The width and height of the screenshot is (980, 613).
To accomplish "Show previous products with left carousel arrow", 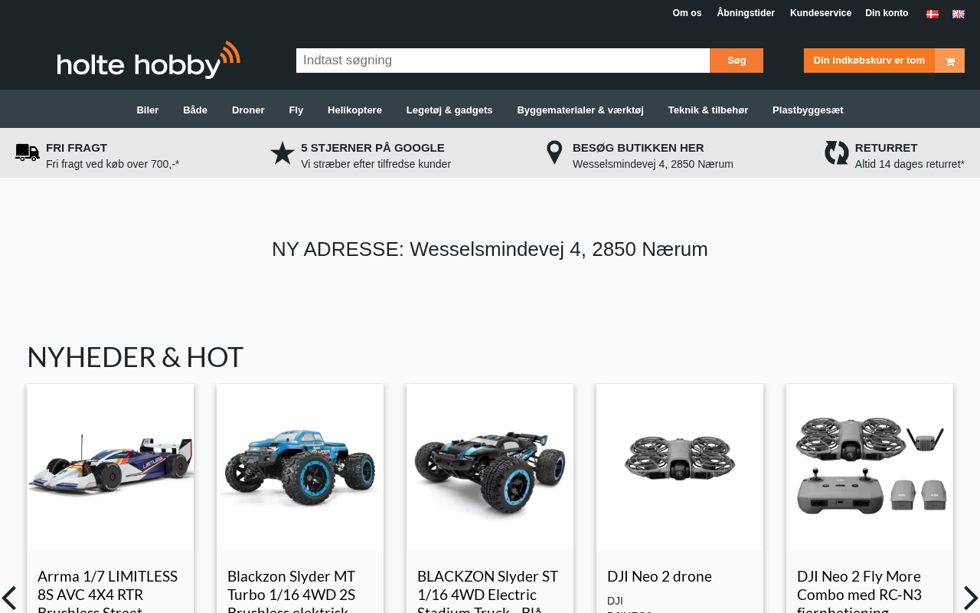I will click(9, 598).
